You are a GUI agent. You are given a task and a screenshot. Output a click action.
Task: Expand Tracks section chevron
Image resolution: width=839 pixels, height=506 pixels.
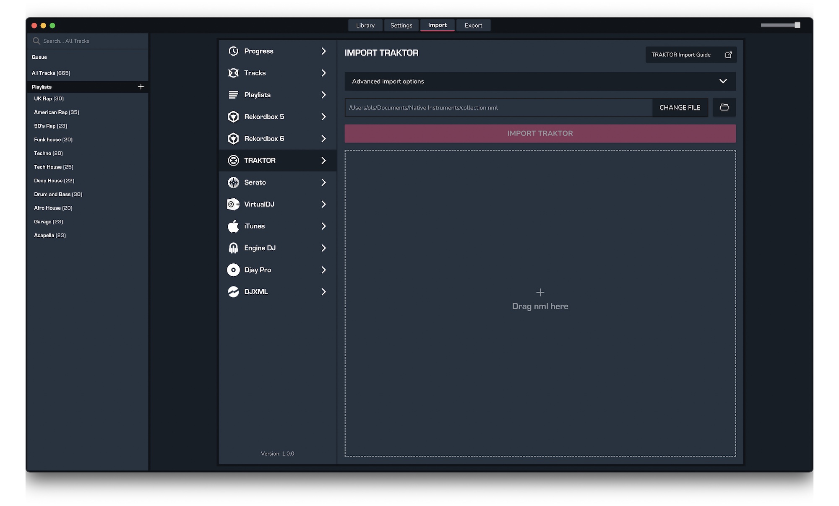tap(323, 73)
